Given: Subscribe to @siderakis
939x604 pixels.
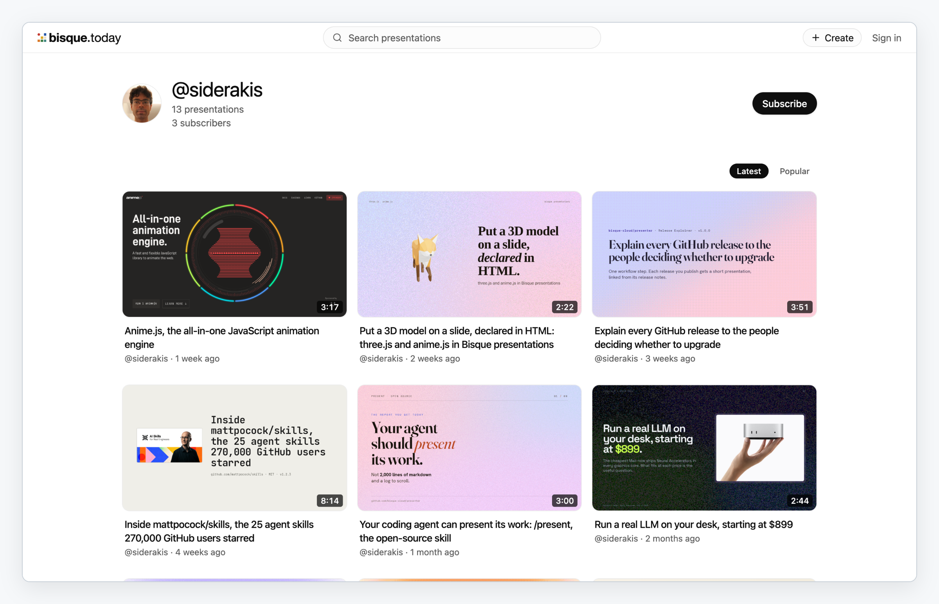Looking at the screenshot, I should pos(784,104).
